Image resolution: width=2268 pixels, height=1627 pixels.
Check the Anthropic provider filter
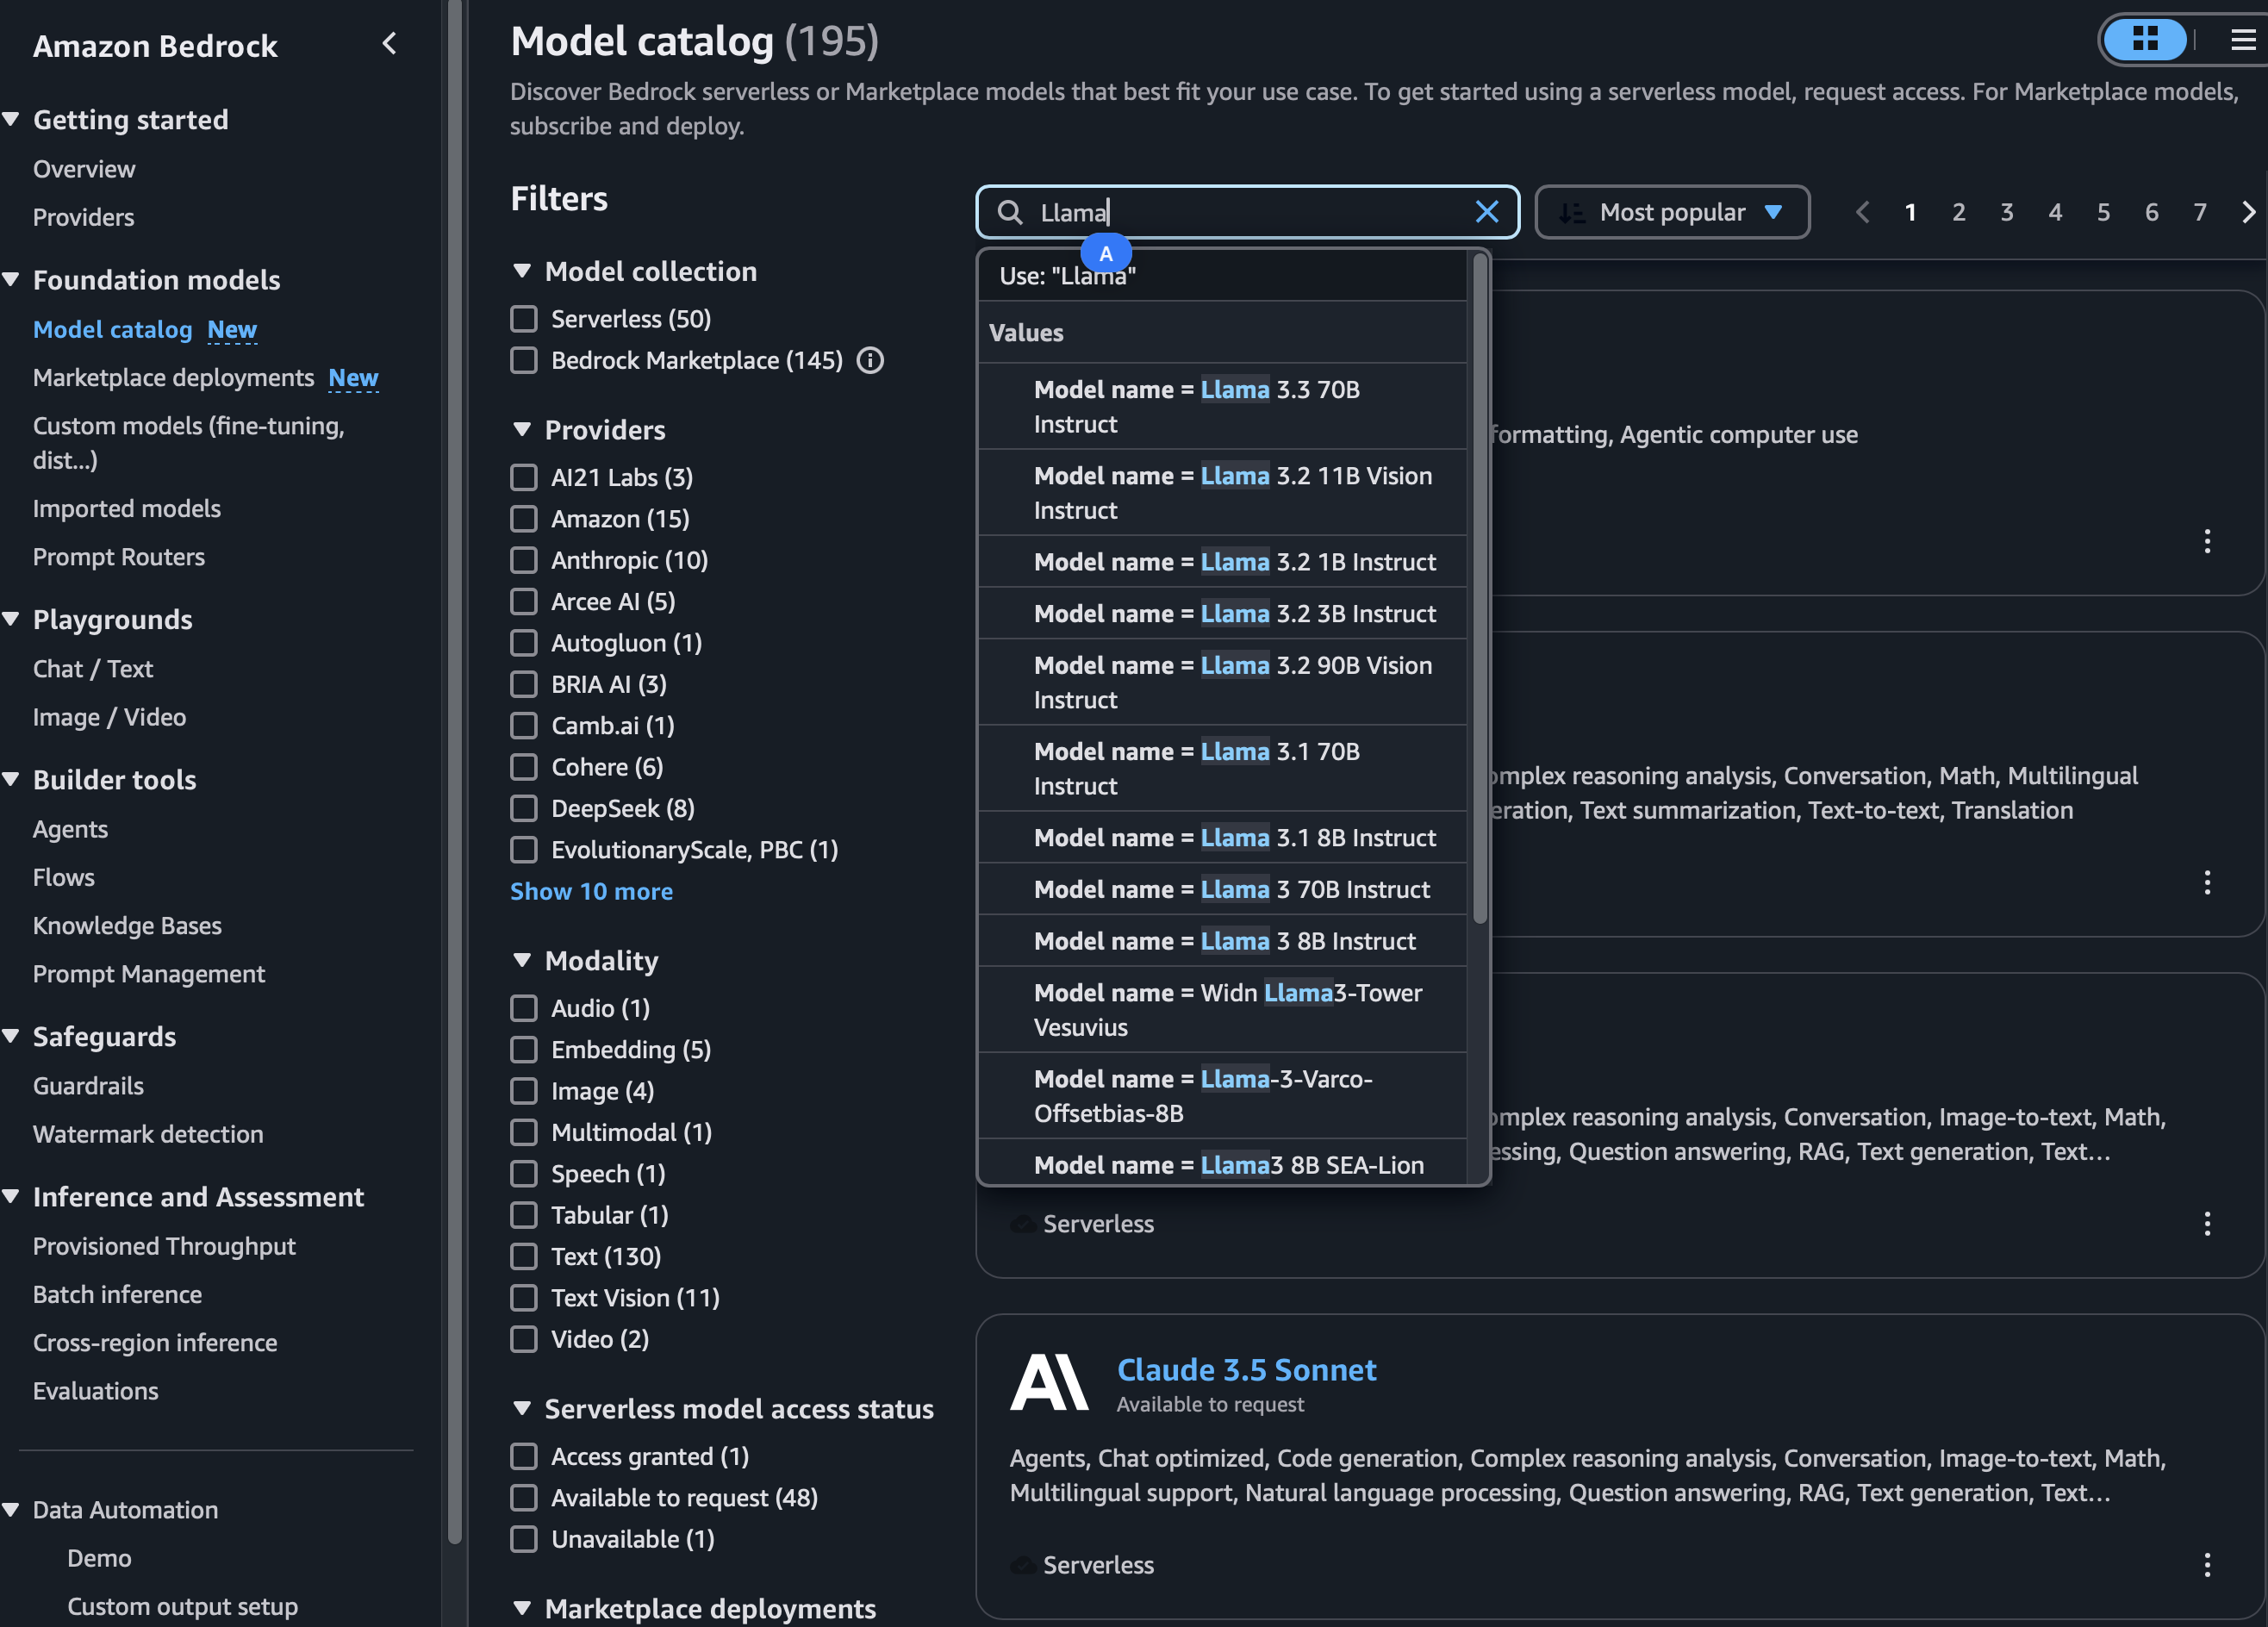(524, 560)
